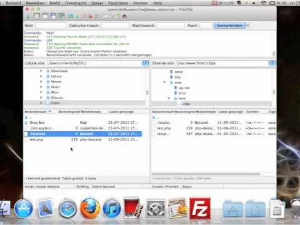
Task: Open the directory listing filters icon
Action: pyautogui.click(x=106, y=16)
